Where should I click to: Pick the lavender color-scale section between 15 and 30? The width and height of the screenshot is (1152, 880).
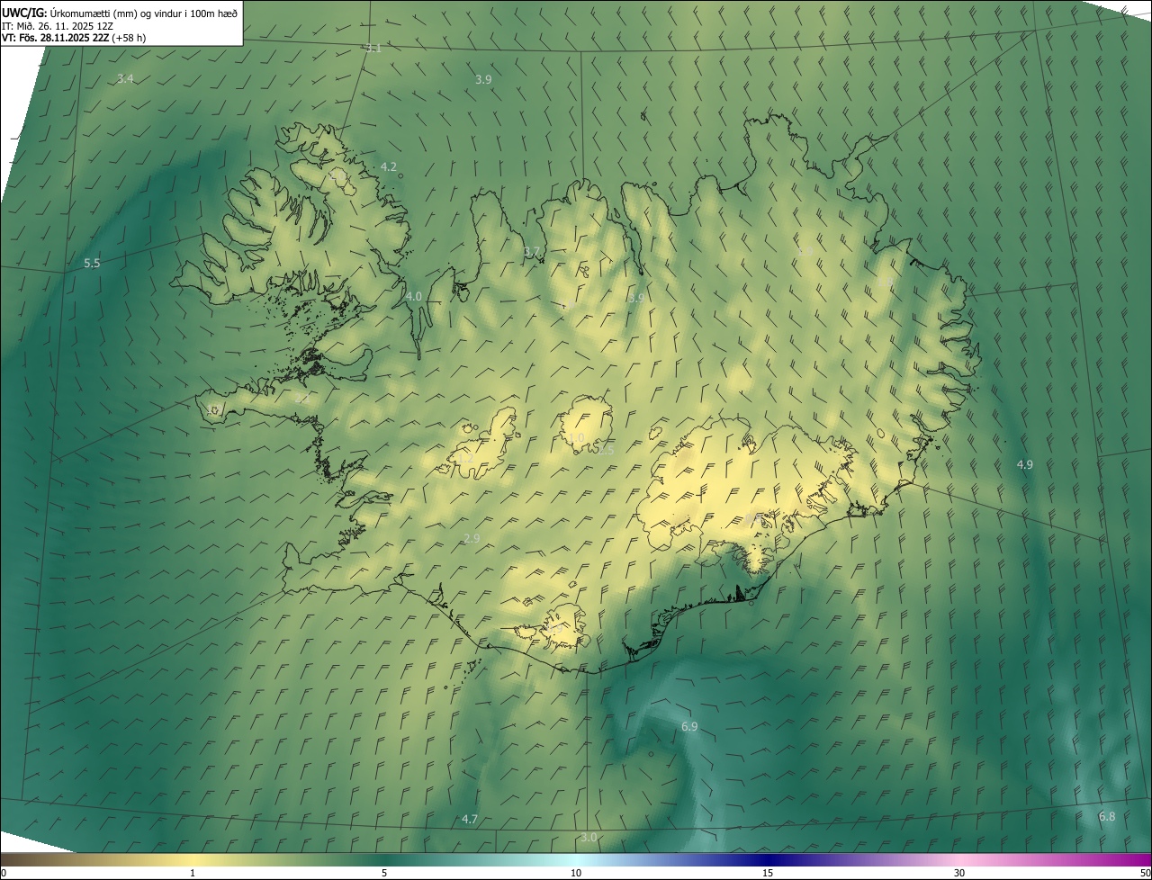click(864, 859)
